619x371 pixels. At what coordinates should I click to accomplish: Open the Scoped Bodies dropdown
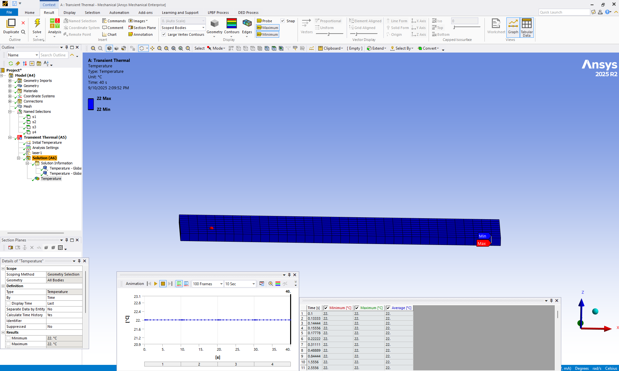click(x=183, y=28)
